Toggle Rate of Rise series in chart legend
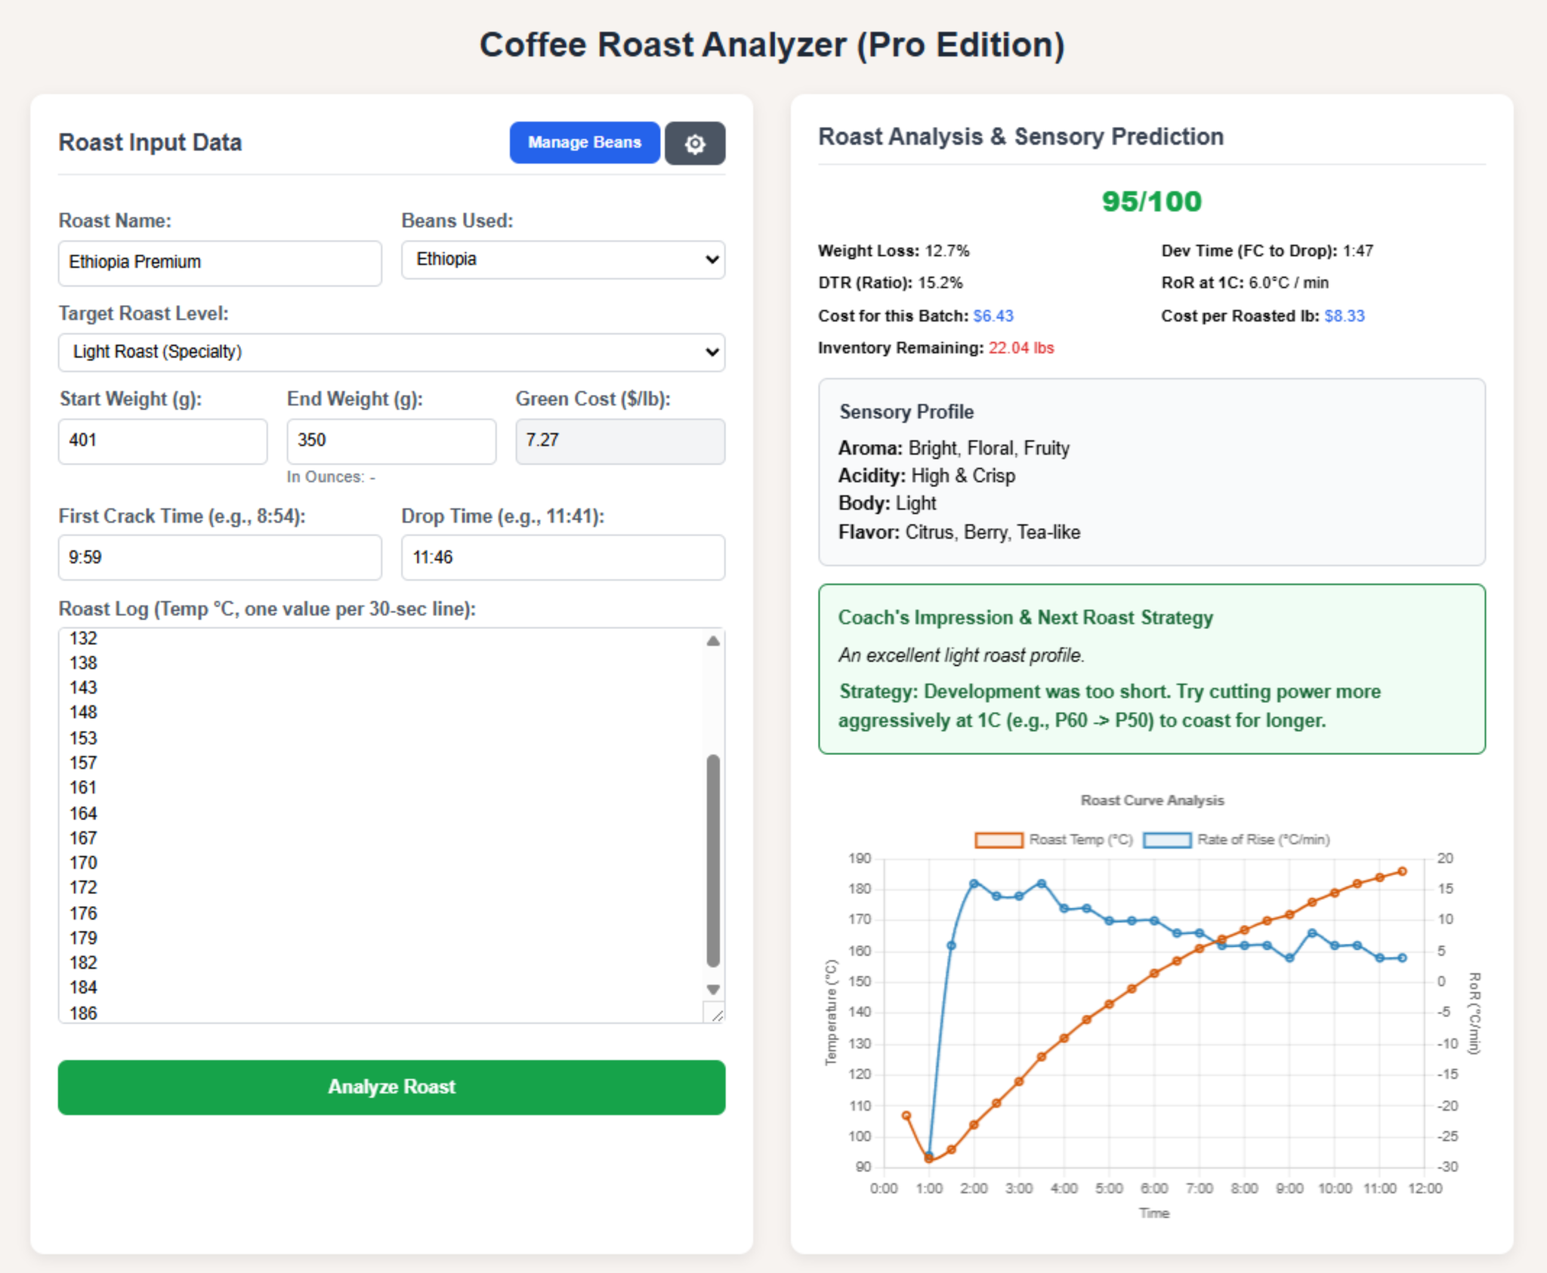Image resolution: width=1547 pixels, height=1273 pixels. 1263,839
